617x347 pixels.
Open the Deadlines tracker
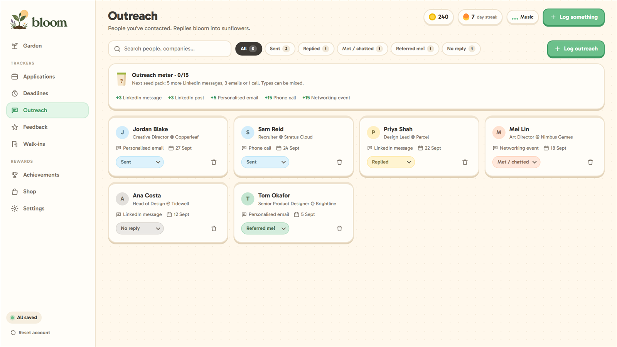click(47, 93)
